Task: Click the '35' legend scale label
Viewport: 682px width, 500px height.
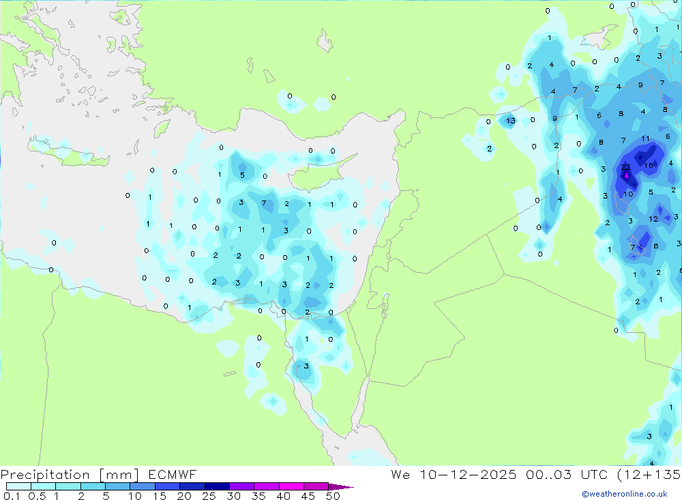Action: (258, 496)
